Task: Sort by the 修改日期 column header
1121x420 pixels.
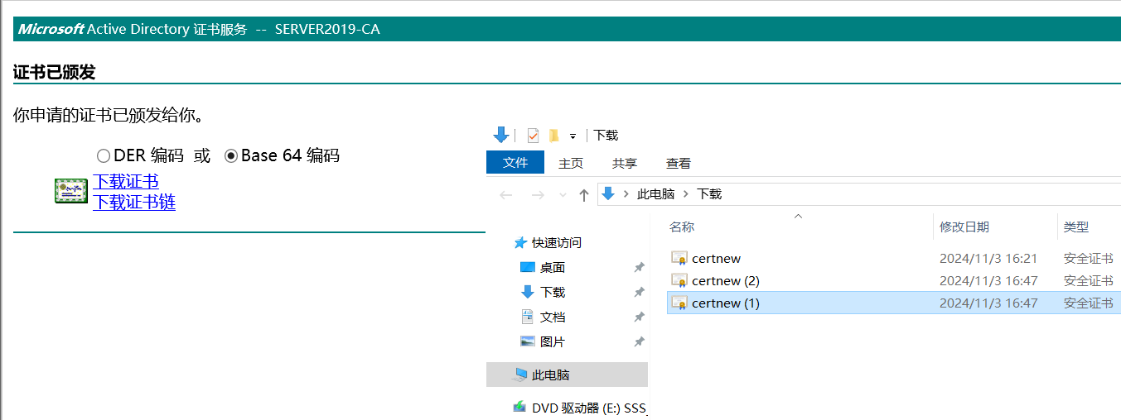Action: click(x=964, y=227)
